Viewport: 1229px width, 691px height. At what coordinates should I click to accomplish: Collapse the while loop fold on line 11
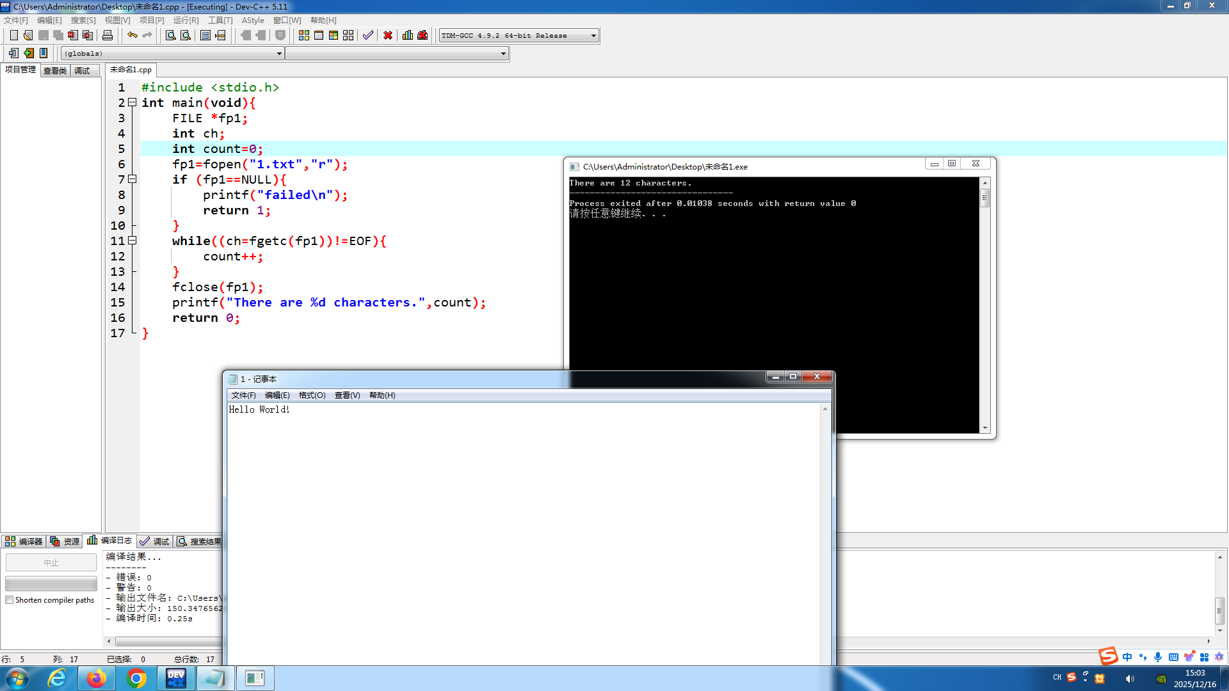(x=133, y=241)
